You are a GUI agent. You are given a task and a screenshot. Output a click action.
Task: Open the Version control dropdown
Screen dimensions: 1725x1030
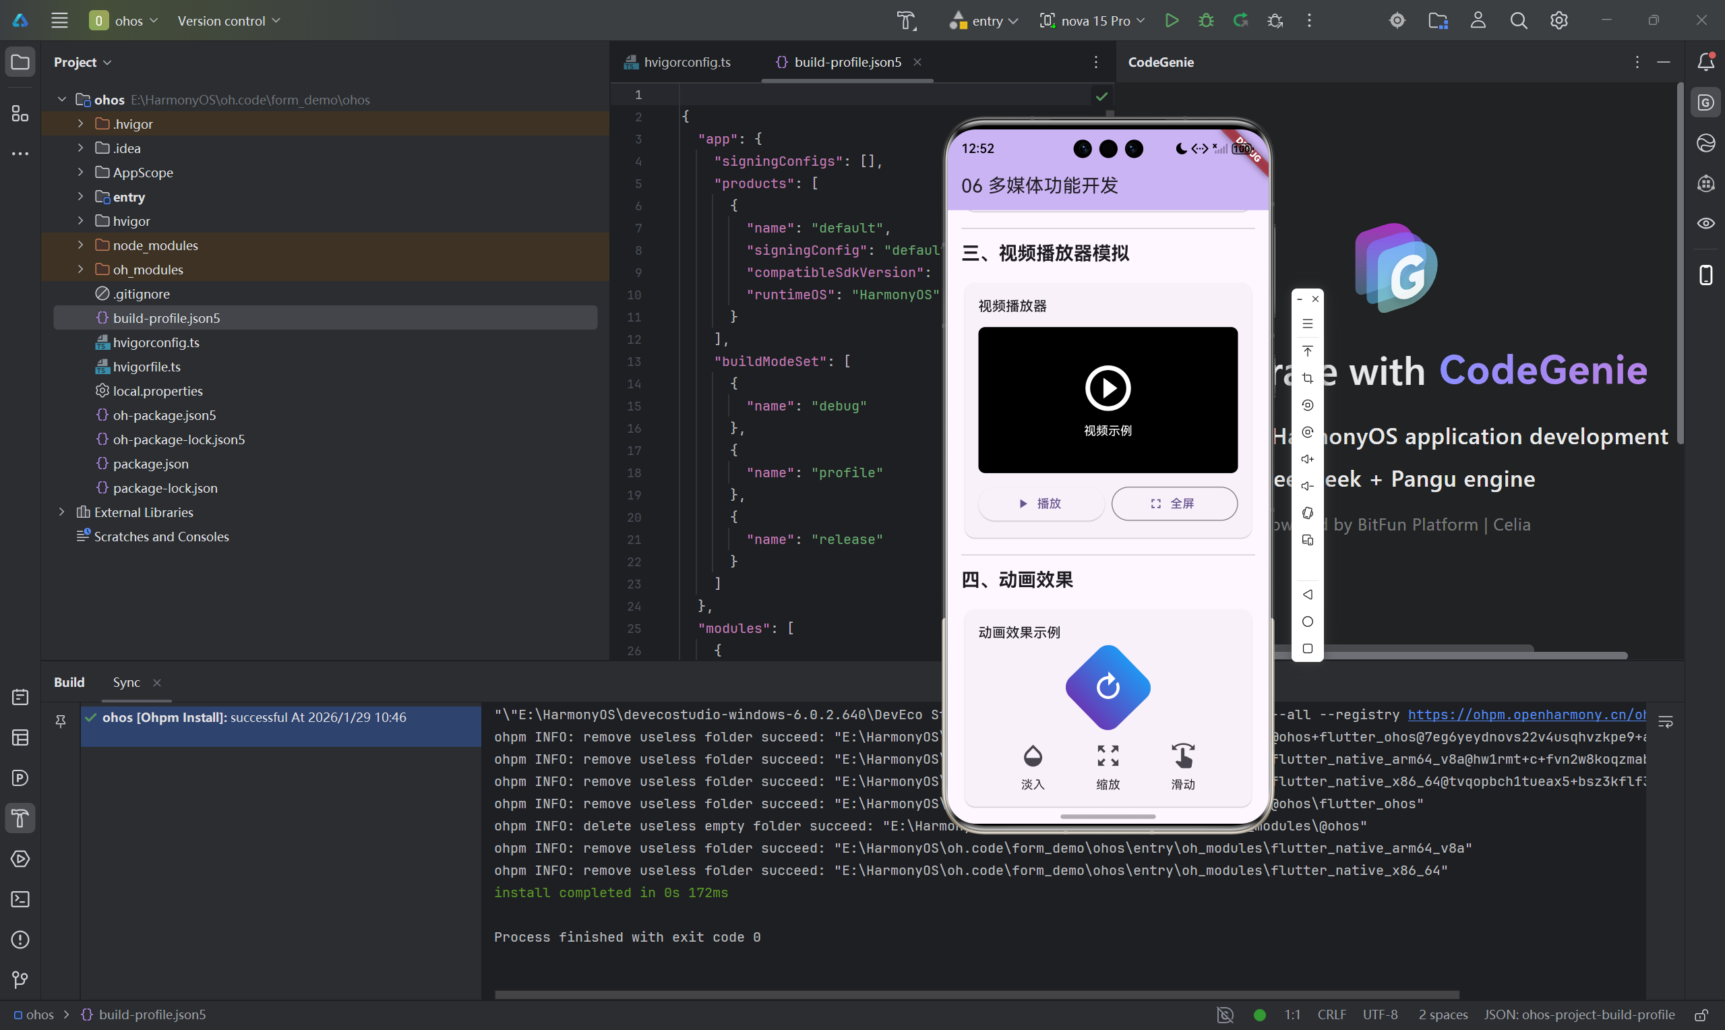[x=229, y=20]
